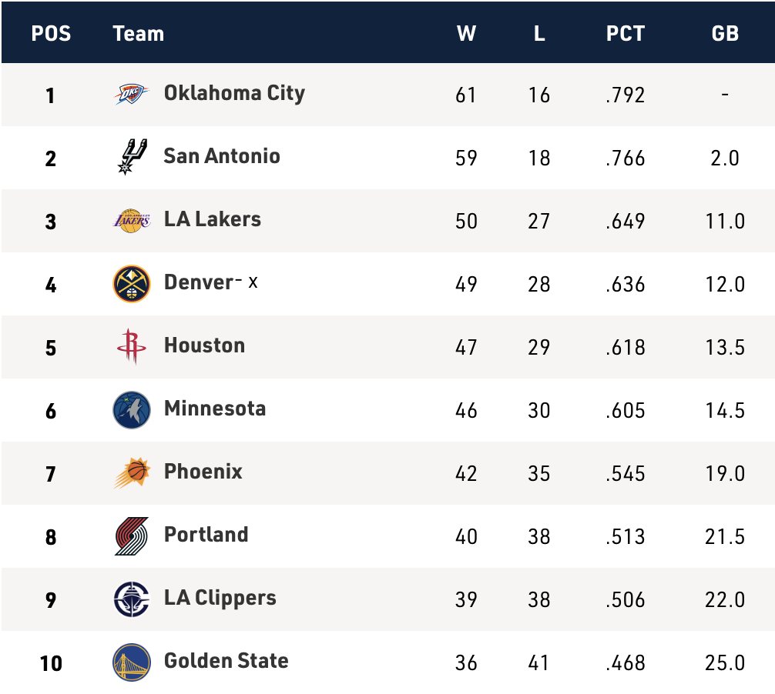Select the Minnesota team name
Viewport: 775px width, 694px height.
(x=215, y=408)
